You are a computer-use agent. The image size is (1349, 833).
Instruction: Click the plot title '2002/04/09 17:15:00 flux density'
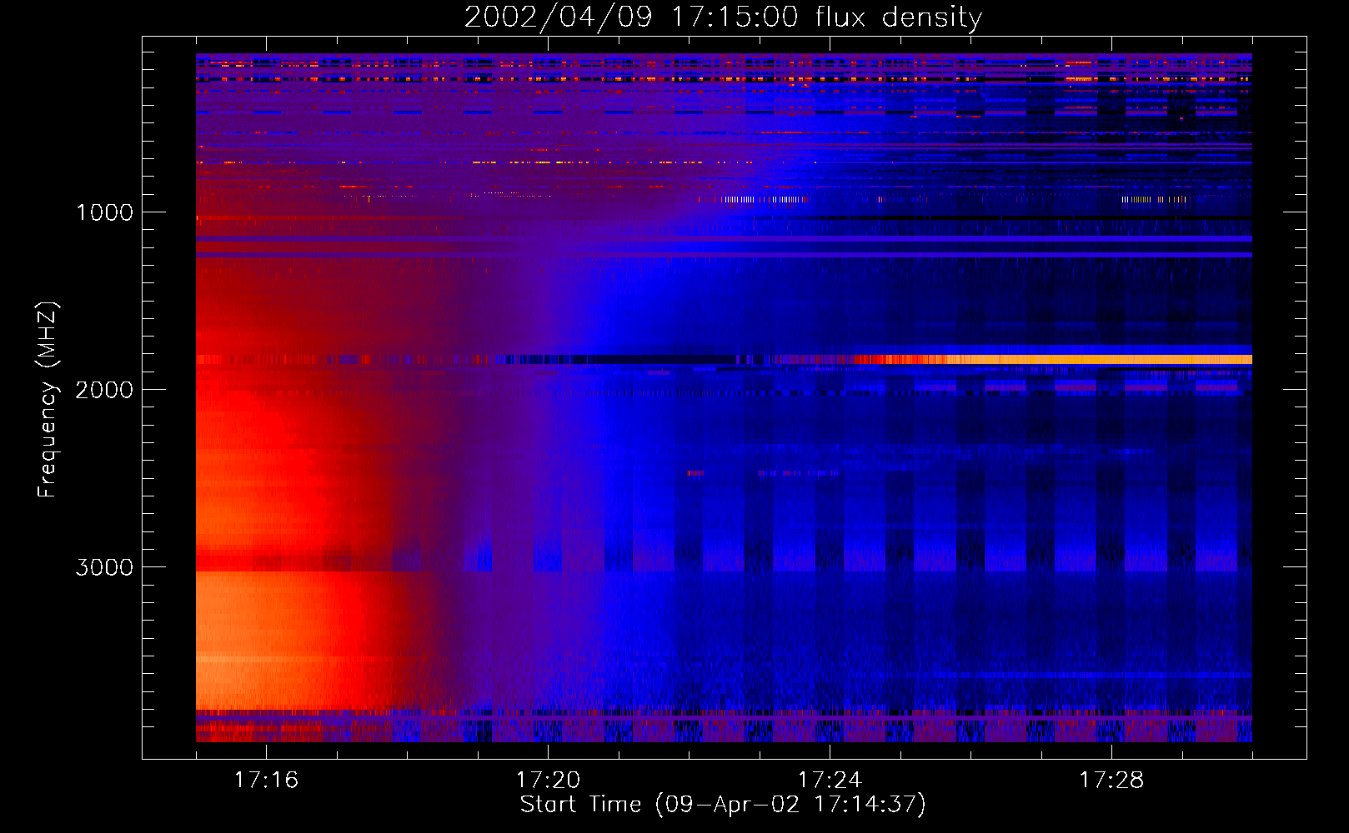coord(723,17)
